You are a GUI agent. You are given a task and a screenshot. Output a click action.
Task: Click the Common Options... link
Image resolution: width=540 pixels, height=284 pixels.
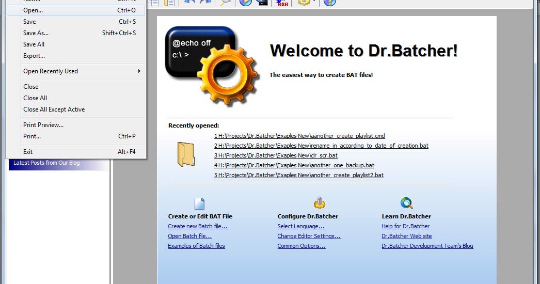point(301,246)
